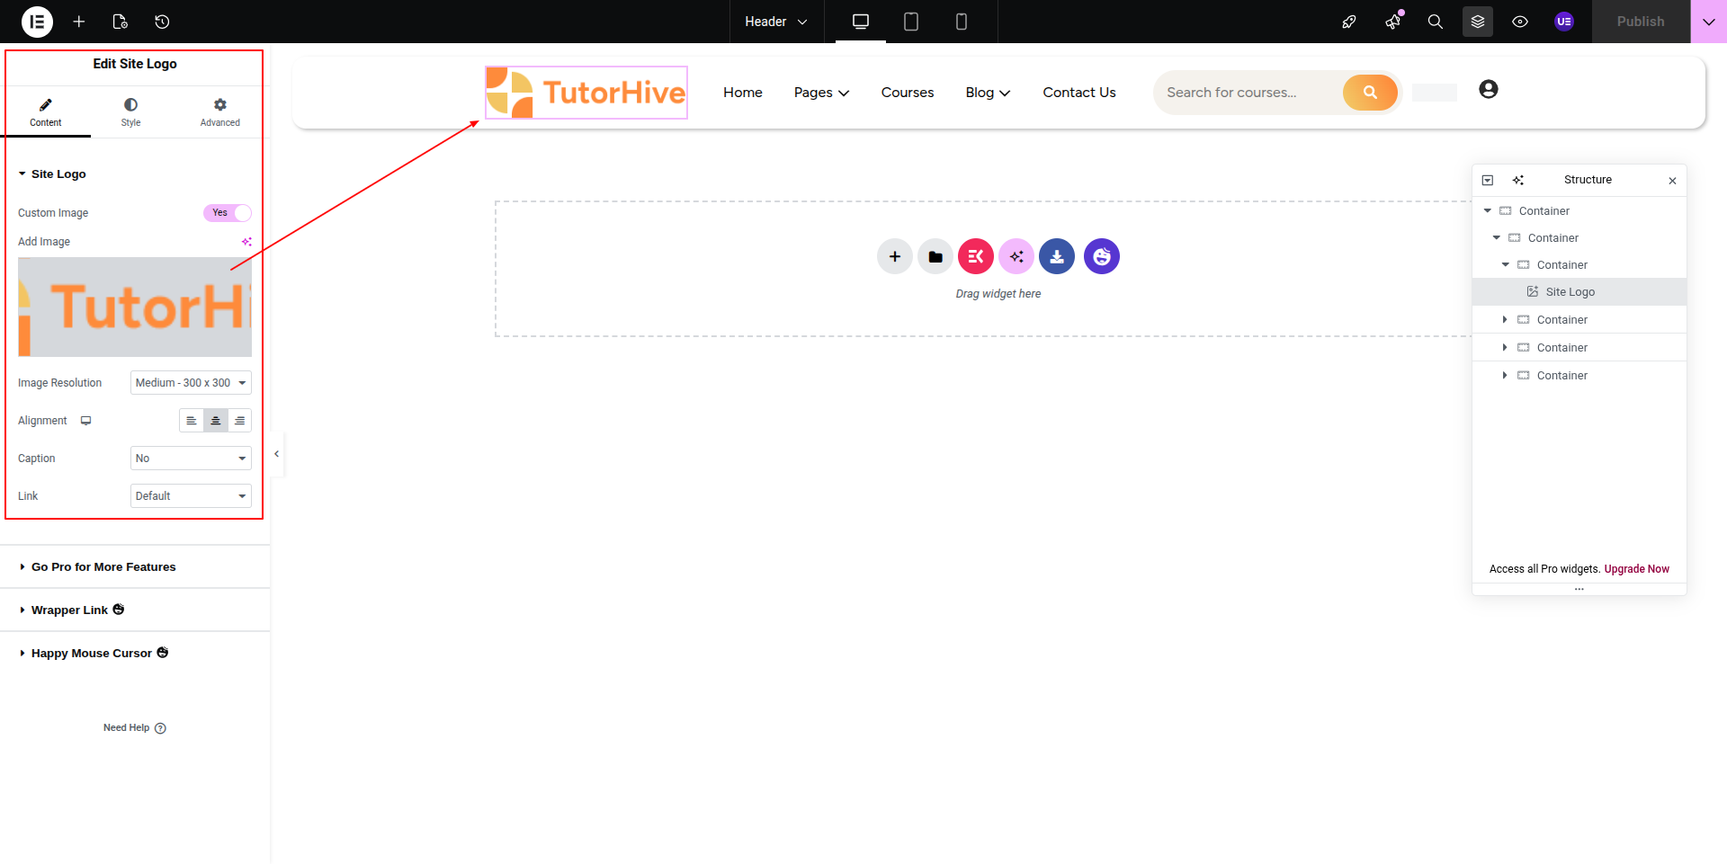Click the AI sparkle icon beside Add Image
The image size is (1727, 864).
[246, 242]
